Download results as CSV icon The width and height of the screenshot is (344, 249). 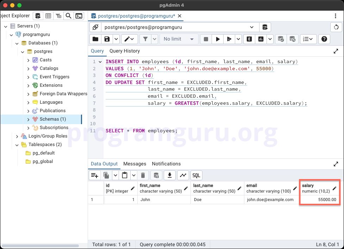tap(170, 175)
